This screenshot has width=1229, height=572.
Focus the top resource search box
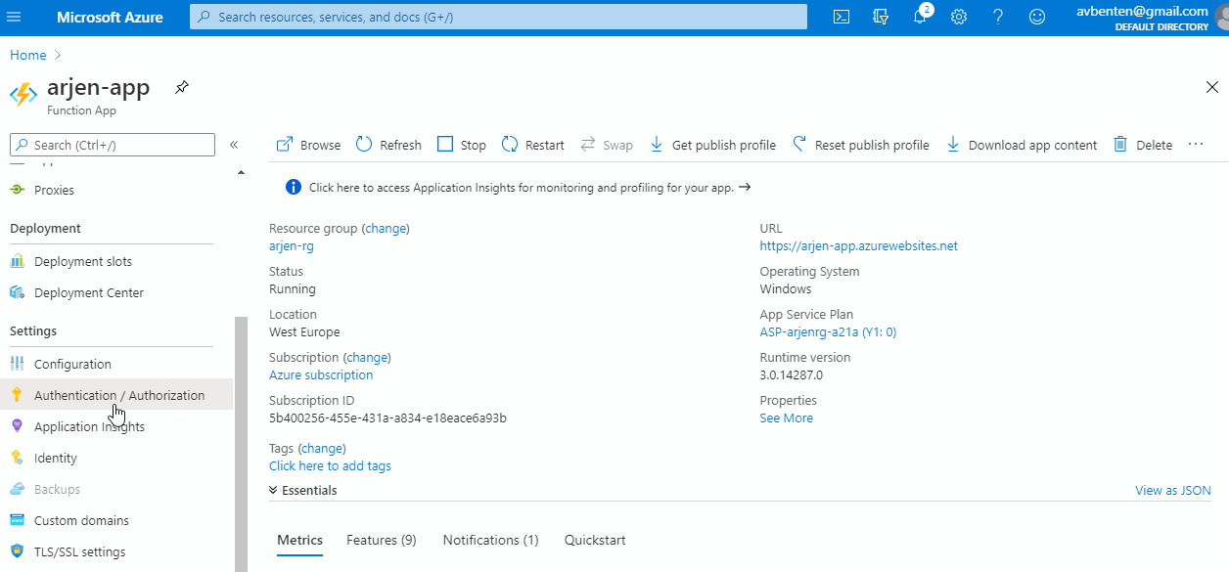click(x=499, y=17)
